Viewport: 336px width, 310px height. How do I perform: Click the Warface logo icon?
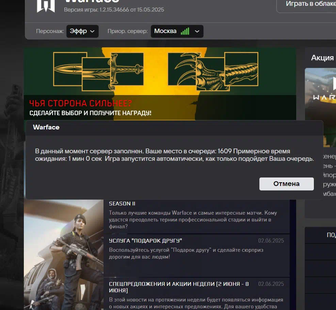46,6
